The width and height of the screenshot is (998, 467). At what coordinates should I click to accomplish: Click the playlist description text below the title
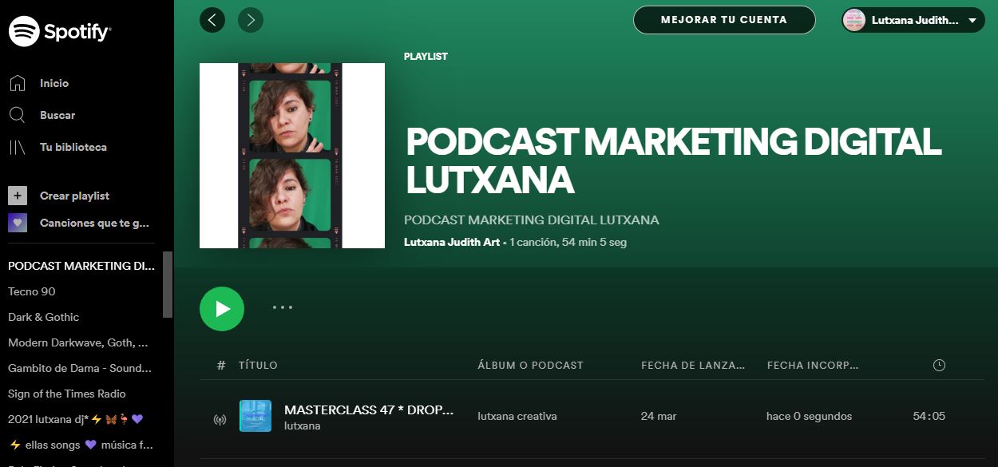point(532,220)
